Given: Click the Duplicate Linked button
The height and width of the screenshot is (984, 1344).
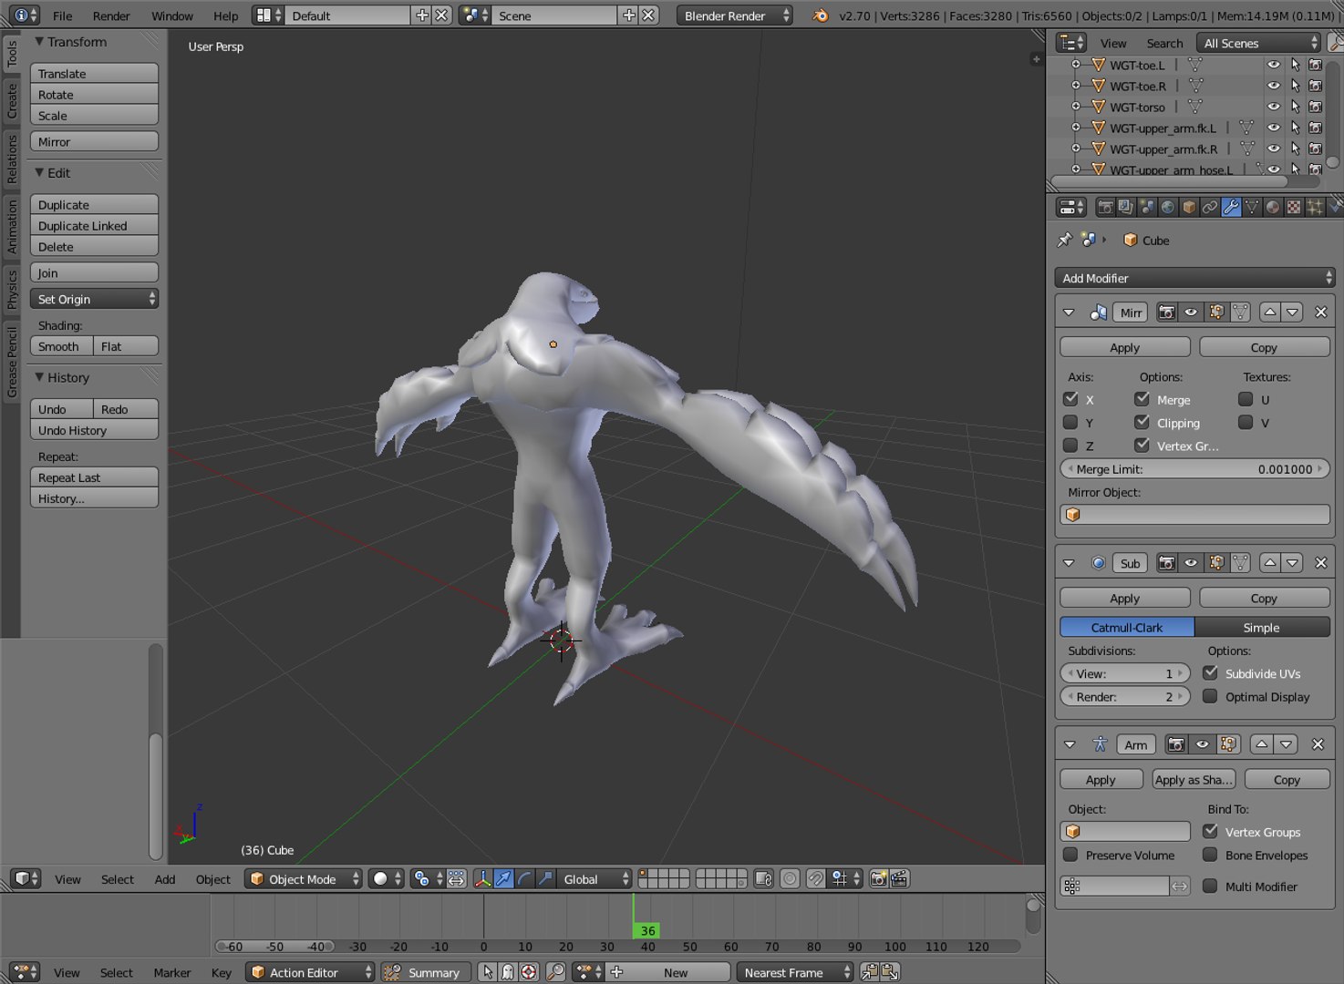Looking at the screenshot, I should click(x=94, y=226).
